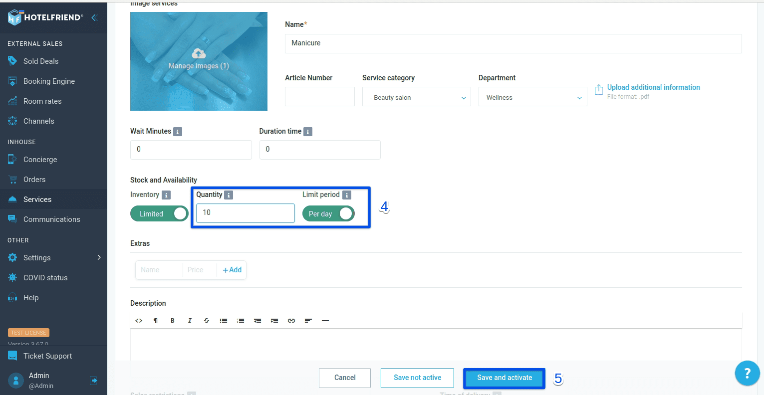Insert an ordered numbered list
764x395 pixels.
241,321
